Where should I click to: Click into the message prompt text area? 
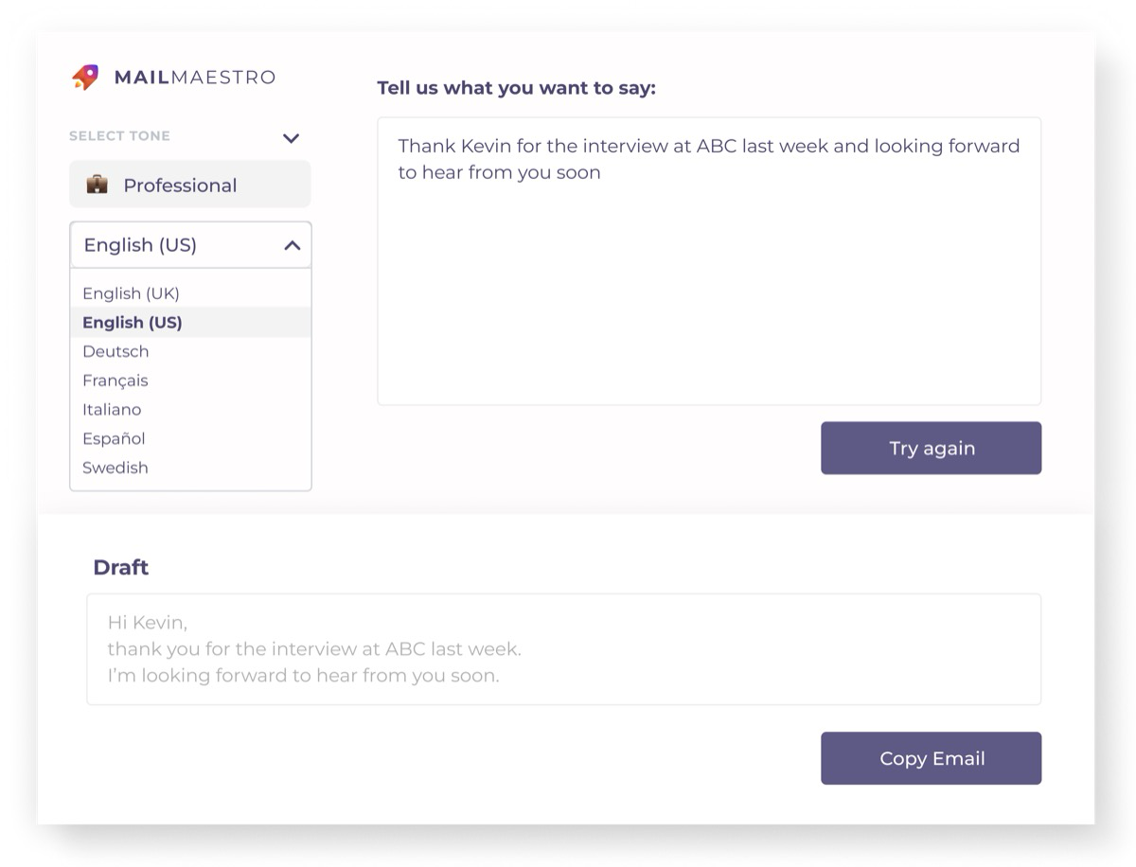click(x=708, y=284)
